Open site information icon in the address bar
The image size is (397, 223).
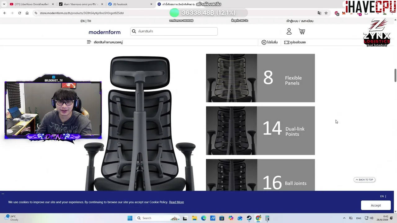coord(36,13)
